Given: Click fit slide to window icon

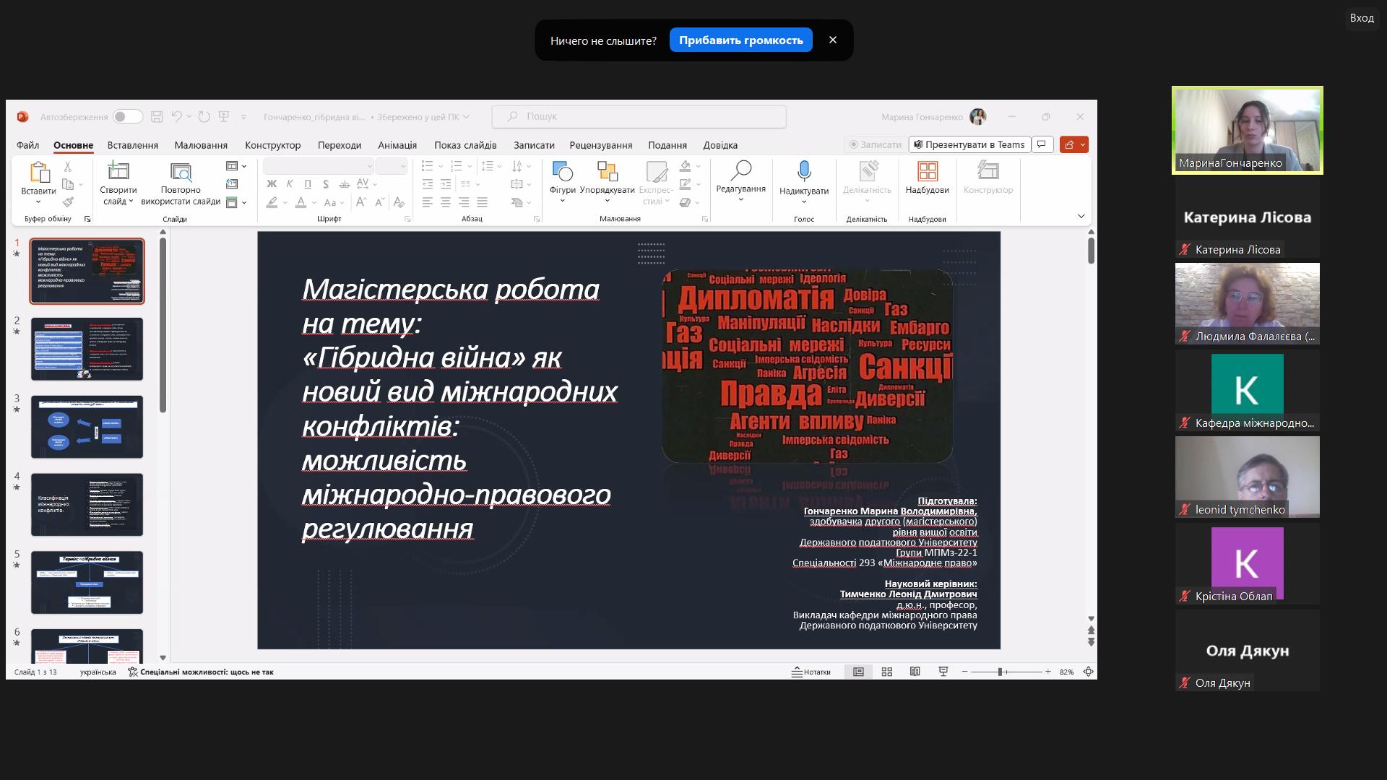Looking at the screenshot, I should point(1088,672).
